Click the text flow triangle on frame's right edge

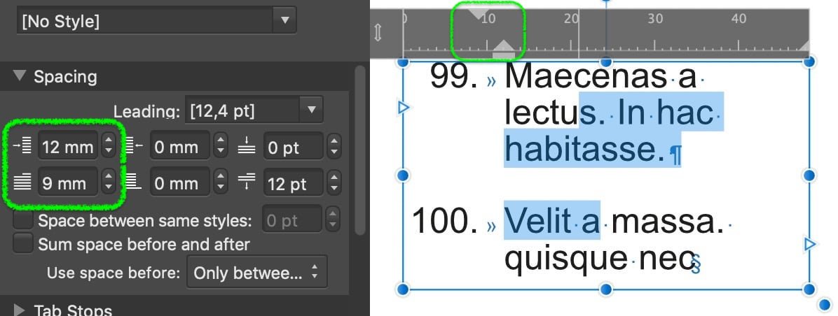[810, 244]
